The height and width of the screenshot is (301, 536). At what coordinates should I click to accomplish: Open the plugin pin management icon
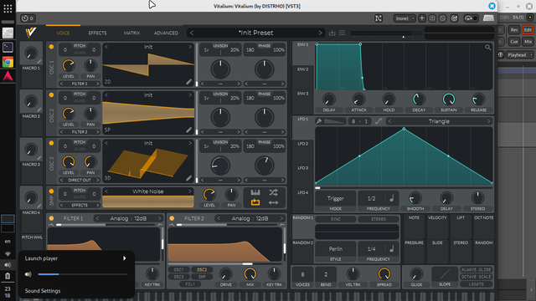pyautogui.click(x=379, y=18)
